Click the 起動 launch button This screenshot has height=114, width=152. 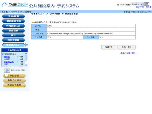pos(146,4)
